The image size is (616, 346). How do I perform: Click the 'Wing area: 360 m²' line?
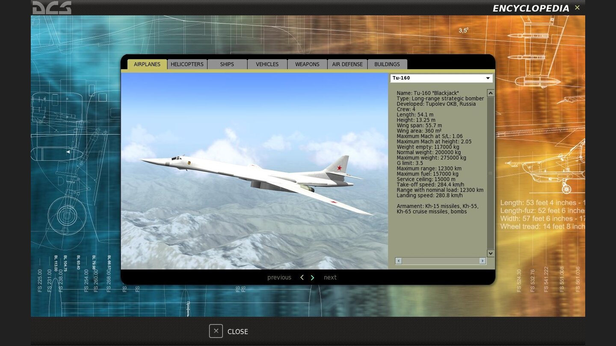[419, 131]
